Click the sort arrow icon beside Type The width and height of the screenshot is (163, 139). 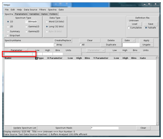pyautogui.click(x=36, y=58)
